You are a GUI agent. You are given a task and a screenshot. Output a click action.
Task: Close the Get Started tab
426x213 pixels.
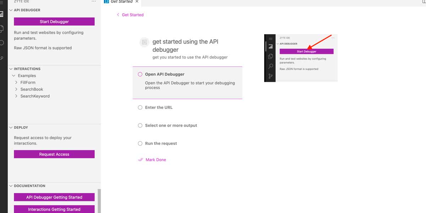(137, 1)
